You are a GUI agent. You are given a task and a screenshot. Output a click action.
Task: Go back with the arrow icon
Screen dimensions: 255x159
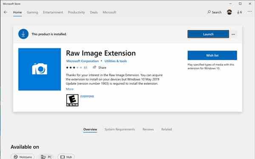coord(6,12)
